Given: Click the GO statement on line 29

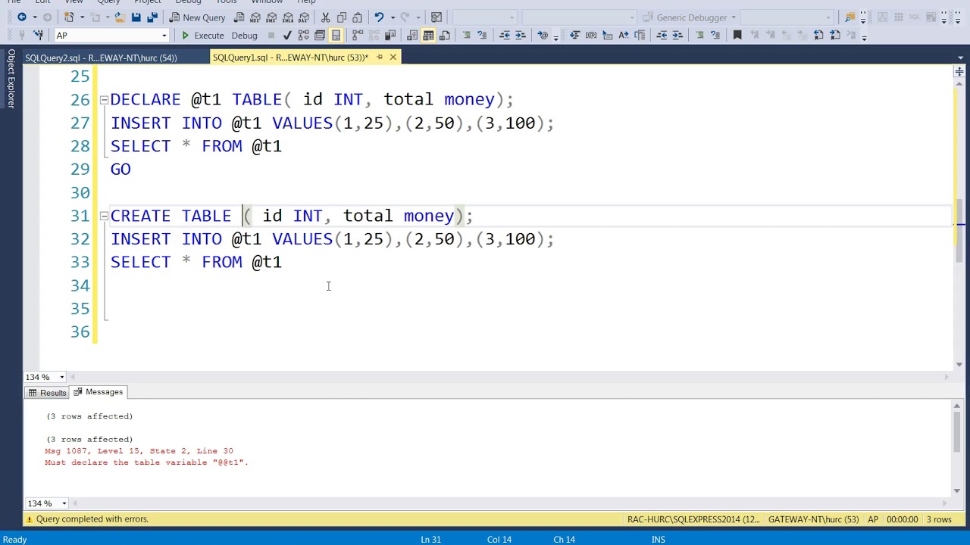Looking at the screenshot, I should (120, 170).
